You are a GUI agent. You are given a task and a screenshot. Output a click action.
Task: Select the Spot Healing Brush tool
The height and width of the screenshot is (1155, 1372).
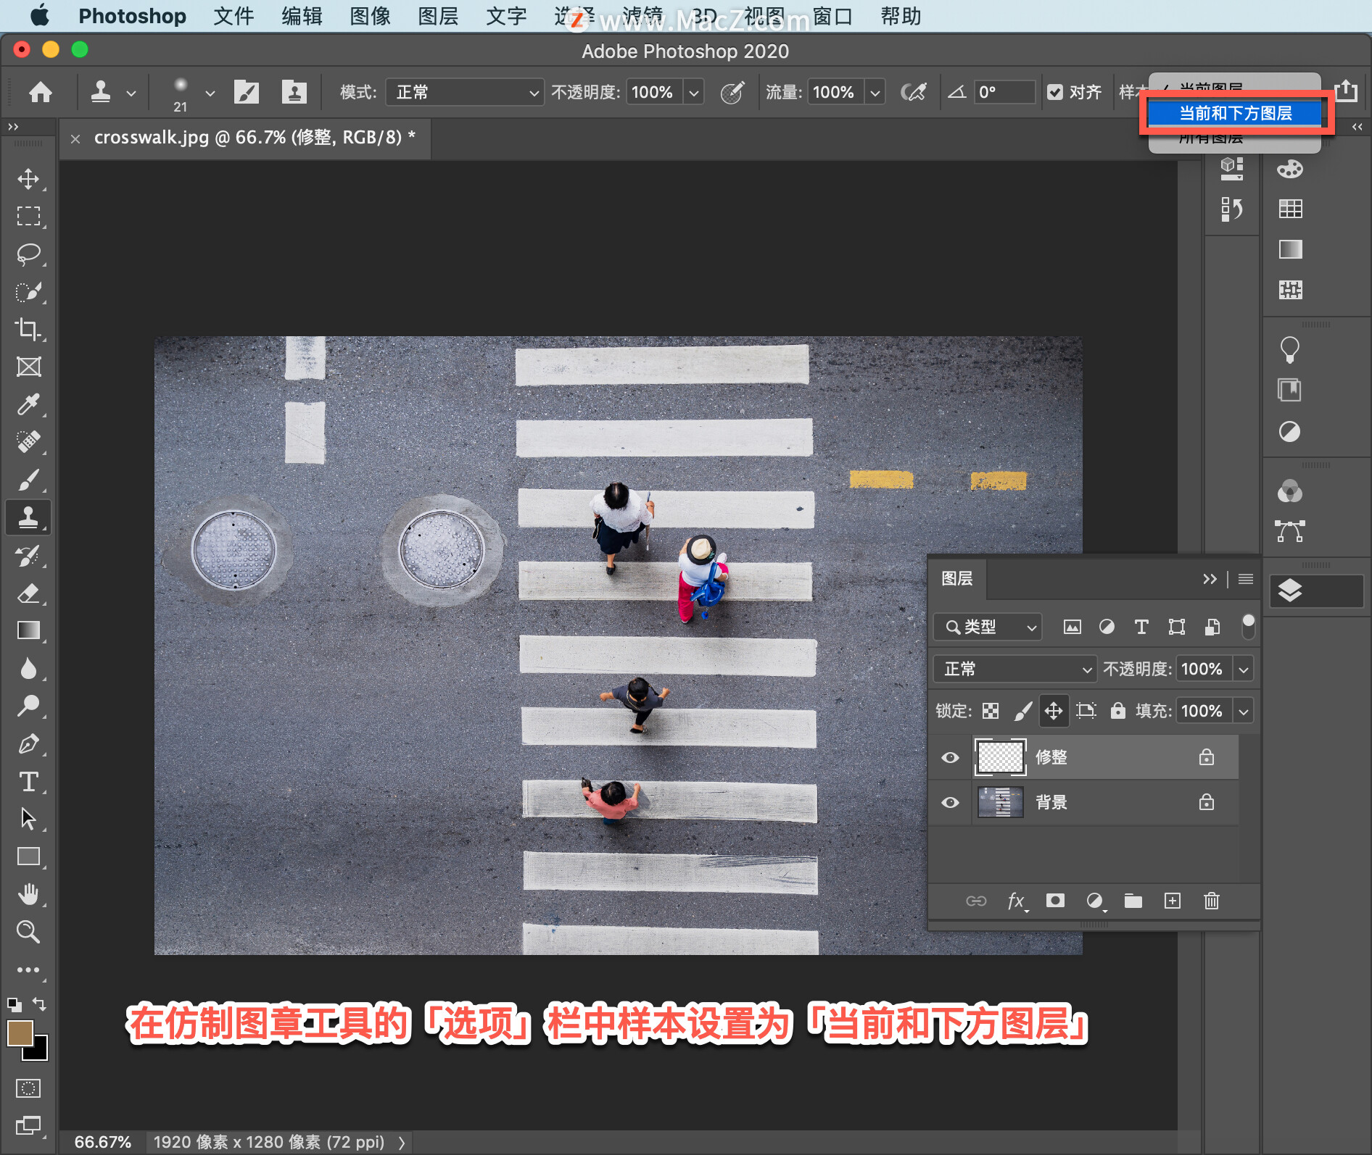28,442
